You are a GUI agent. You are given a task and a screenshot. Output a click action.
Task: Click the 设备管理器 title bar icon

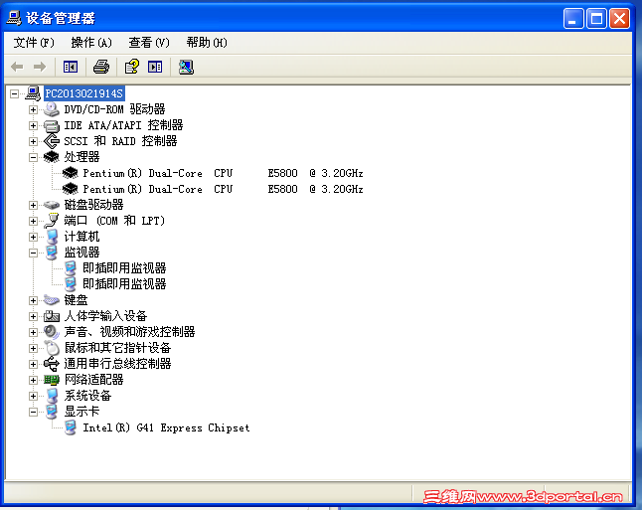[x=14, y=18]
